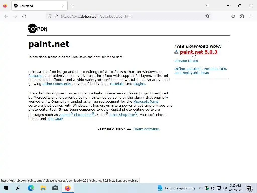Screen dimensions: 257x193
Task: Open a new tab with plus button
Action: pyautogui.click(x=73, y=6)
